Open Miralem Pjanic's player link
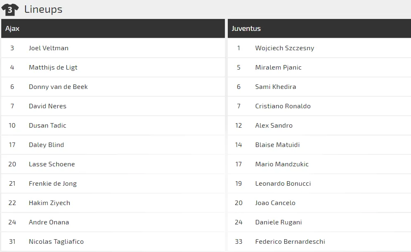The height and width of the screenshot is (252, 411). point(279,68)
